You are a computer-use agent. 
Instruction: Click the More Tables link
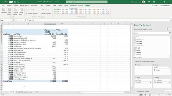point(138,58)
